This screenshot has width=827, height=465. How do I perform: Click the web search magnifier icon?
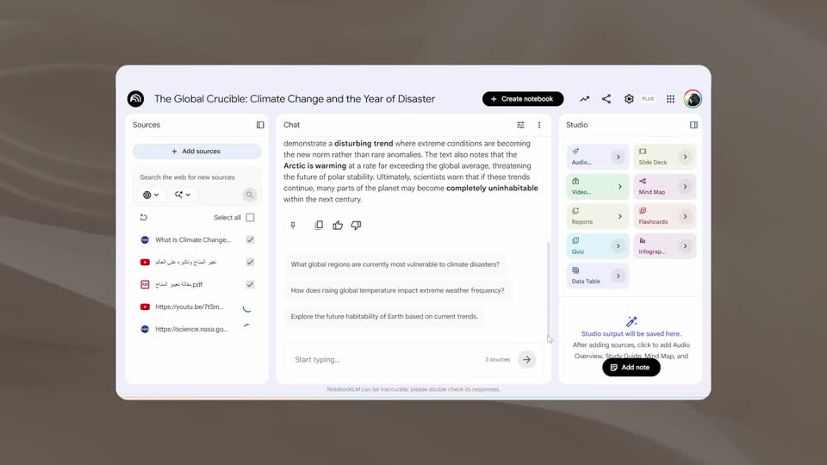pyautogui.click(x=250, y=195)
